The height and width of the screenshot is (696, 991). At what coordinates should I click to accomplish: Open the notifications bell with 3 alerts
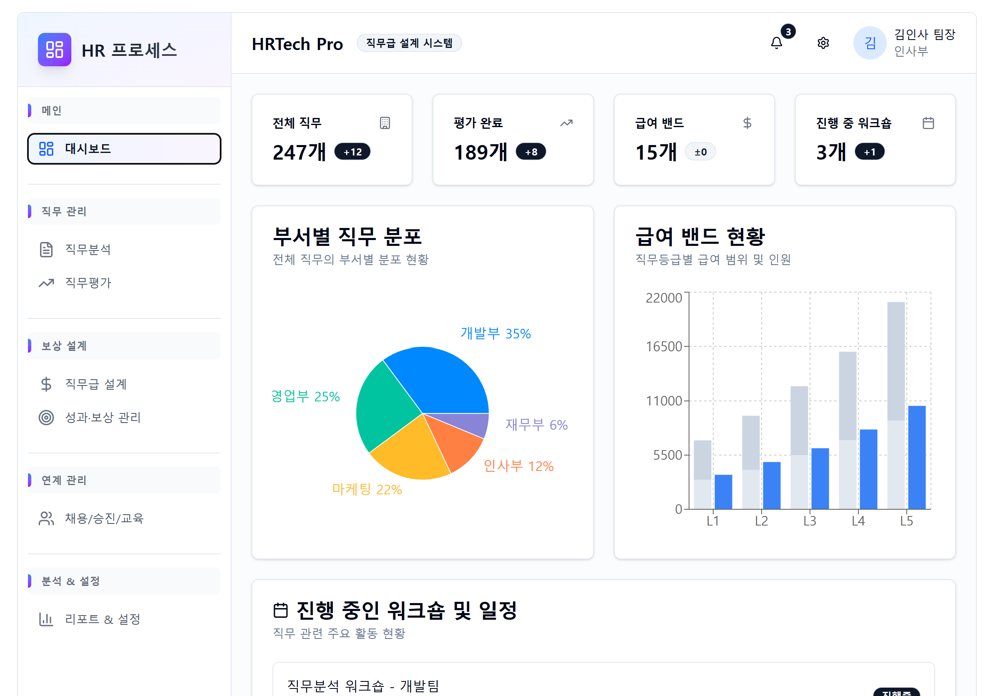tap(777, 43)
